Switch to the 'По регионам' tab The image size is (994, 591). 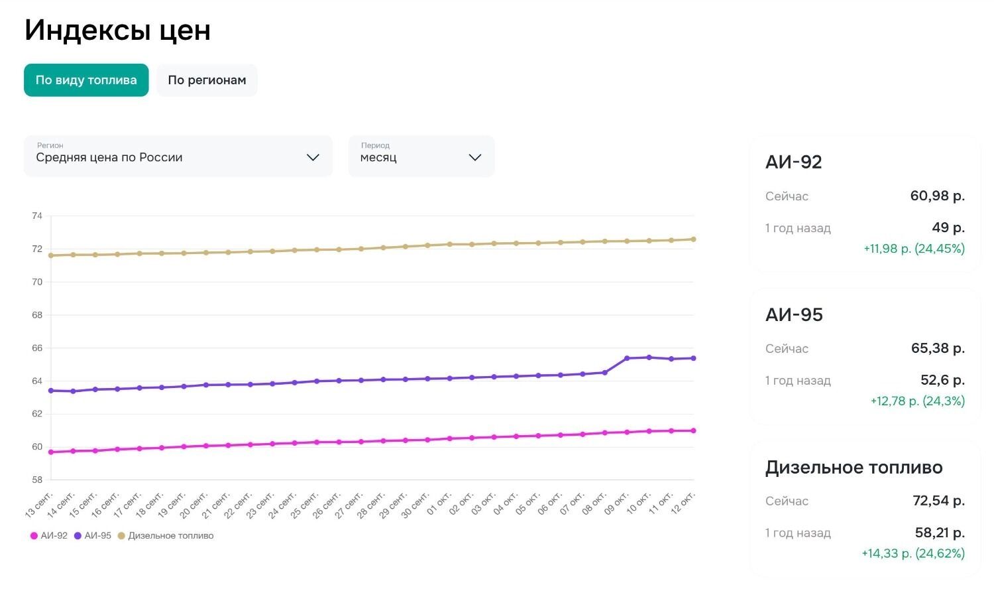pos(207,80)
